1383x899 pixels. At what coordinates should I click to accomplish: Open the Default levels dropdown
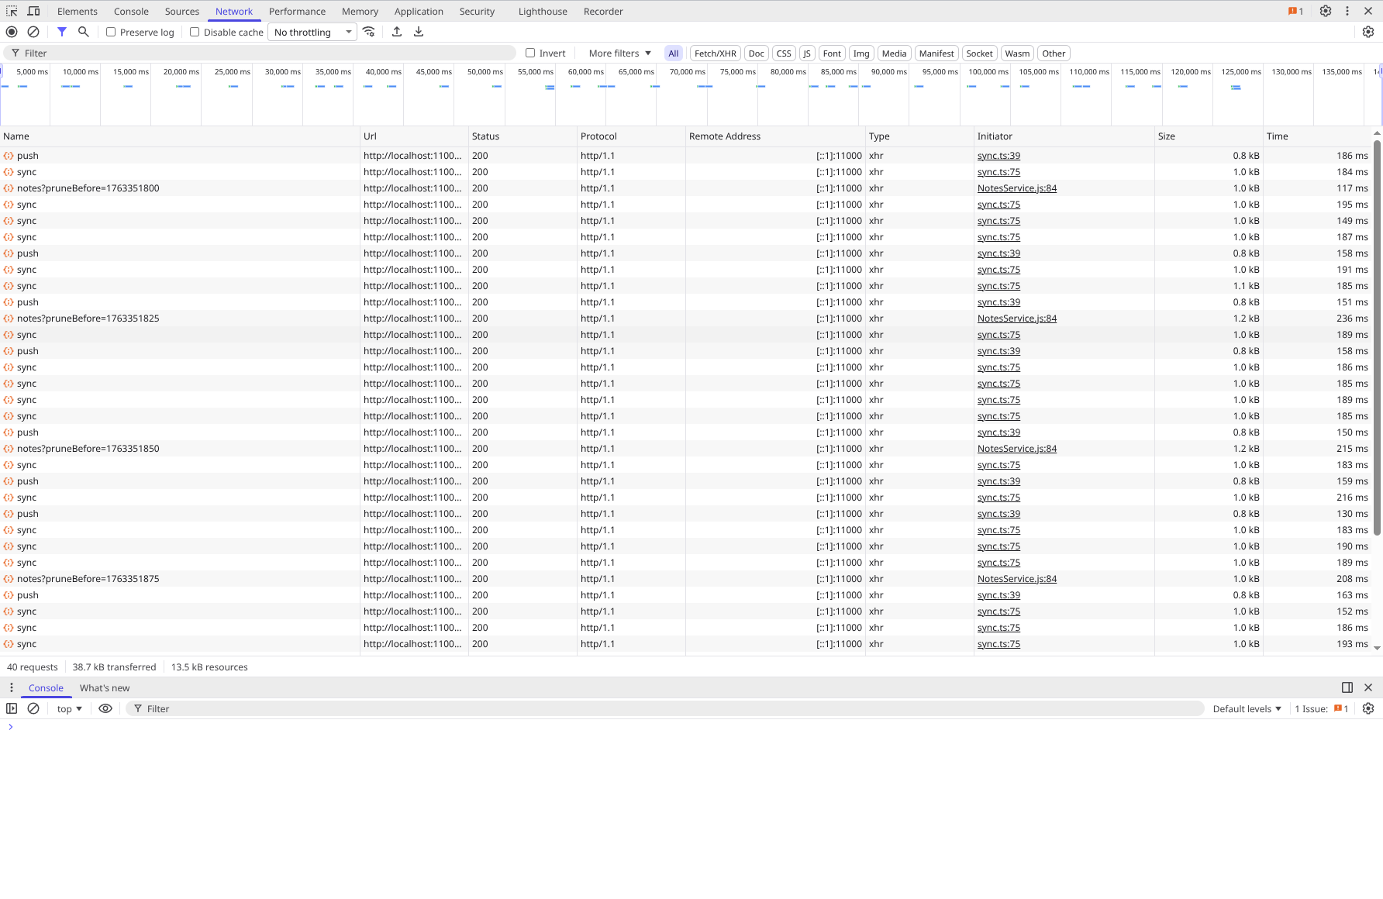[x=1247, y=708]
